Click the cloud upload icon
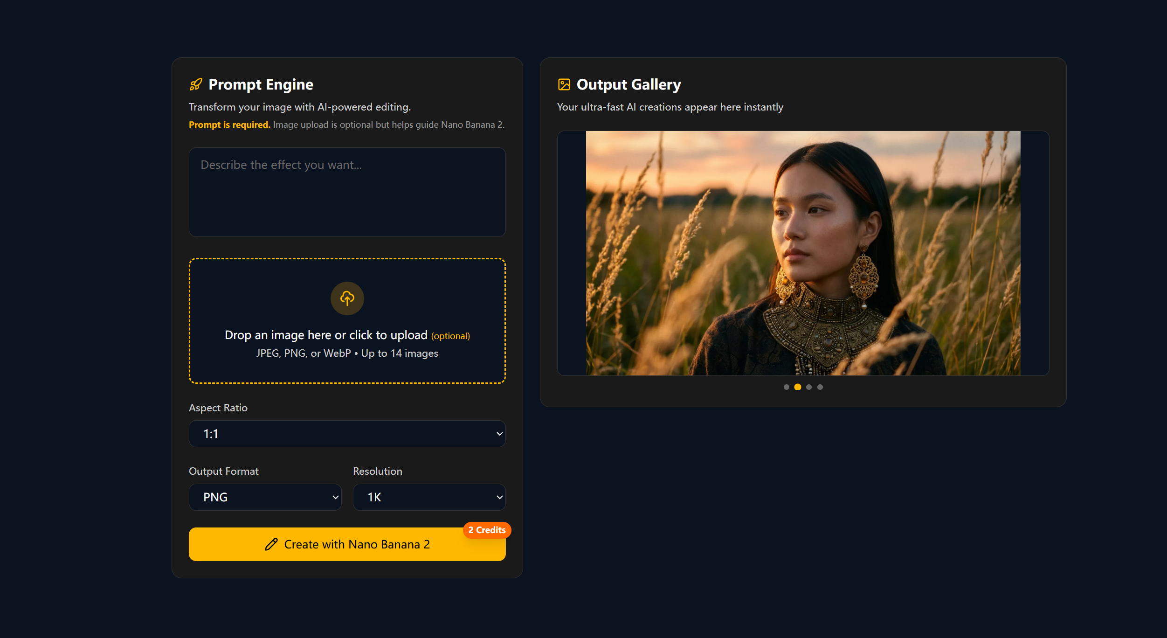The height and width of the screenshot is (638, 1167). pos(347,298)
